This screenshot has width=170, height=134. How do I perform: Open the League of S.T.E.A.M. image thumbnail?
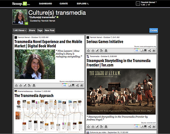tap(121, 92)
